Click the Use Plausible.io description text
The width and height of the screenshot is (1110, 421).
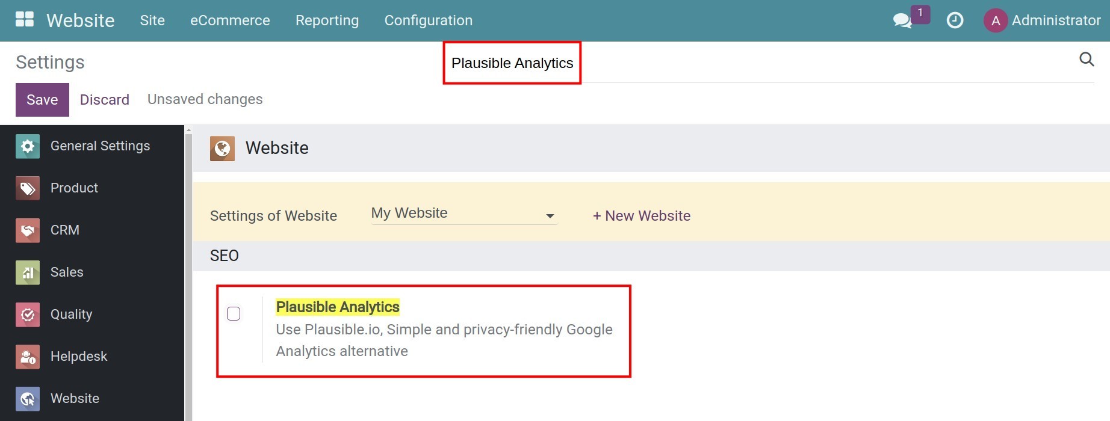[444, 340]
